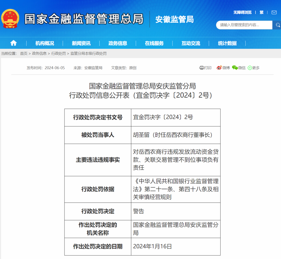Click the printer icon
The width and height of the screenshot is (281, 259).
(x=202, y=68)
